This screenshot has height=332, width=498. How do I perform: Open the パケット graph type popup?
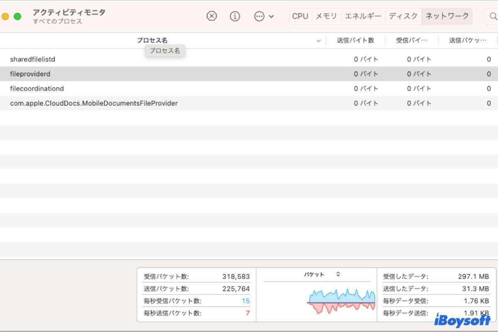click(322, 274)
